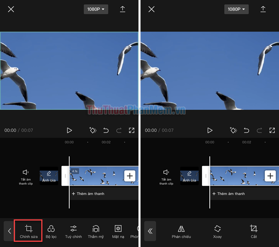279x247 pixels.
Task: Tap the export icon in left screen
Action: [x=122, y=9]
